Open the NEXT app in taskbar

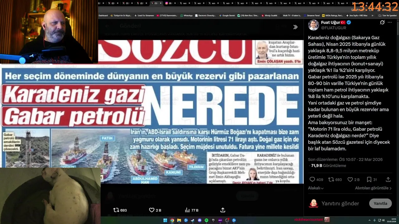point(220,220)
